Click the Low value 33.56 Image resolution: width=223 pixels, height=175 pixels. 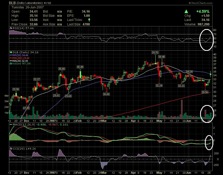[34, 20]
